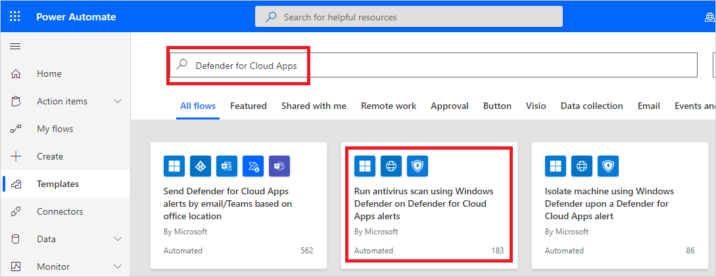Viewport: 716px width, 277px height.
Task: Click Windows icon on Run antivirus scan card
Action: [x=365, y=166]
